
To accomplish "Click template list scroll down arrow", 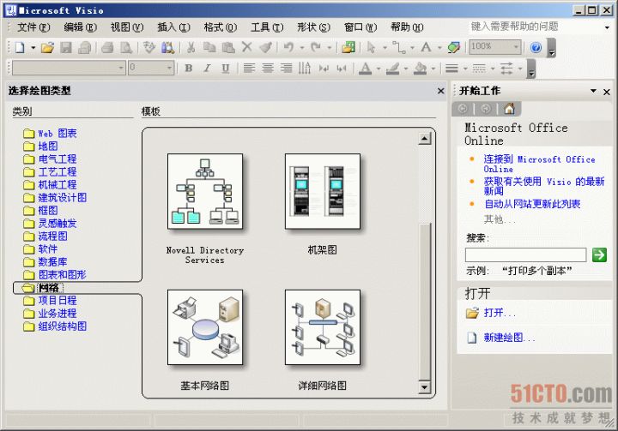I will [x=425, y=387].
